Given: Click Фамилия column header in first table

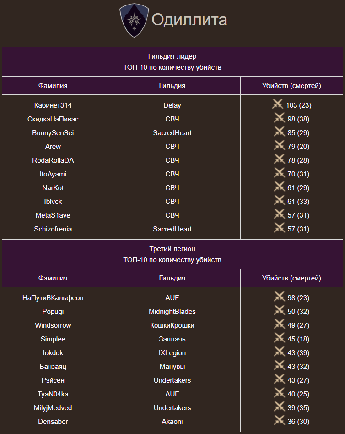Looking at the screenshot, I should [53, 86].
